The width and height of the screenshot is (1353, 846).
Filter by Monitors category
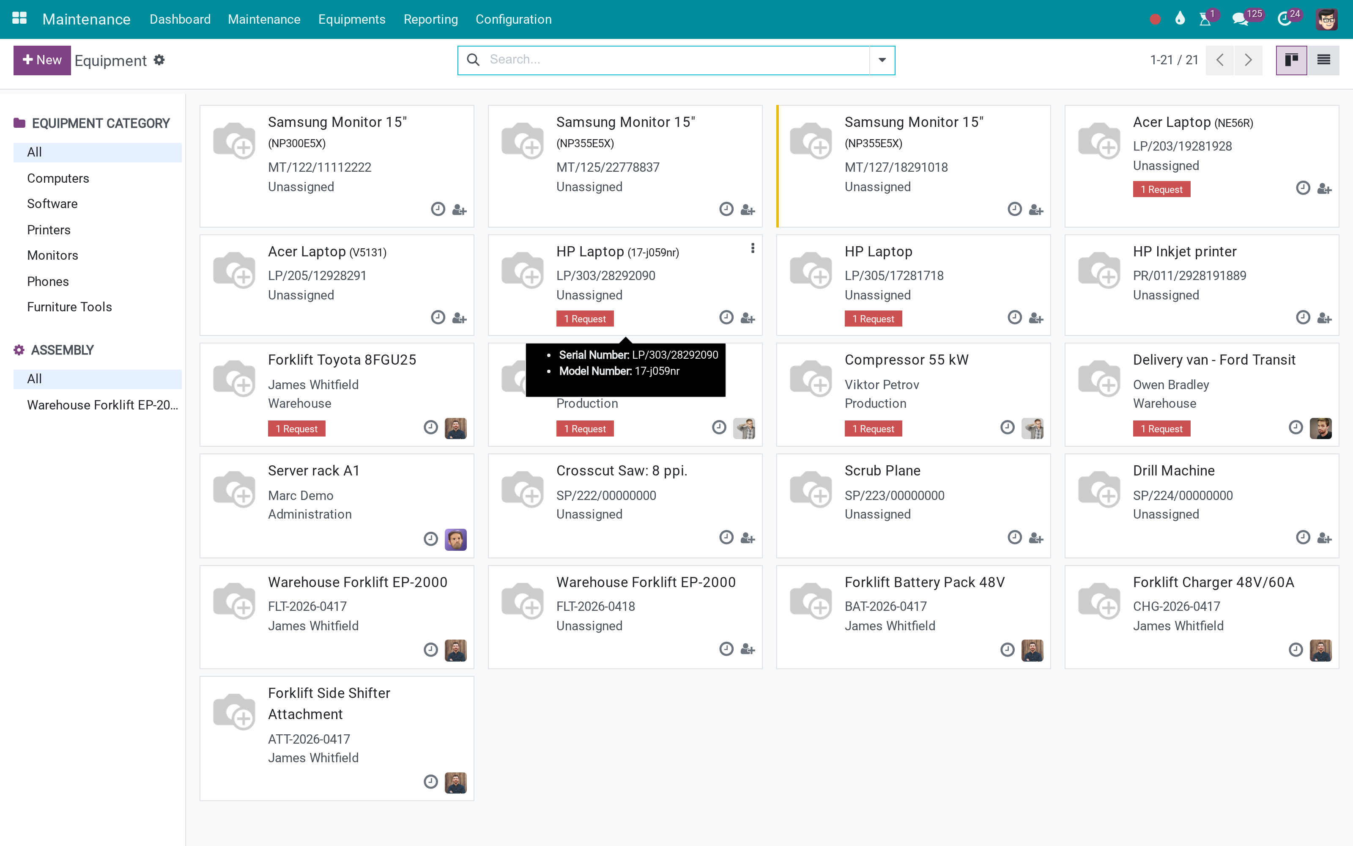coord(97,255)
